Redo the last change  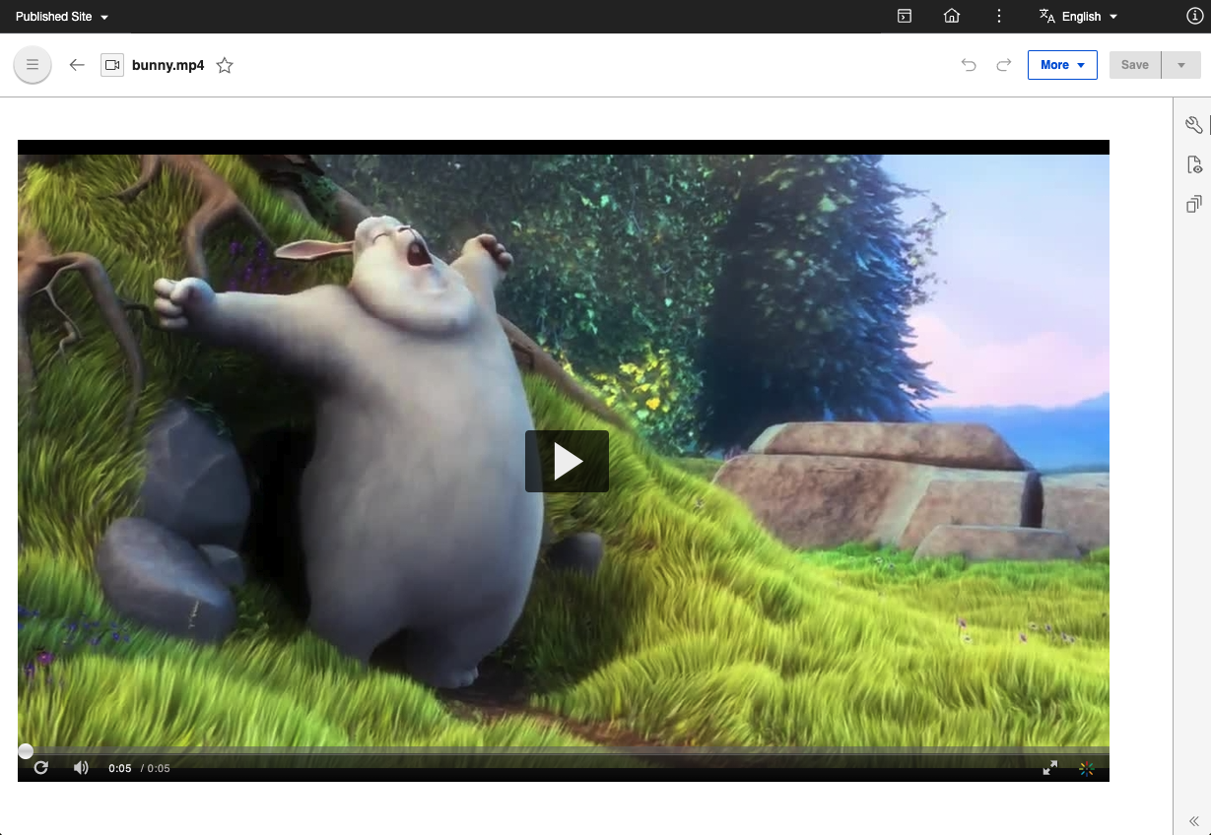click(x=1004, y=65)
